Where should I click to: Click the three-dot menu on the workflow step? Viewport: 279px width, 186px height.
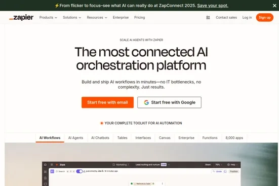click(x=162, y=183)
